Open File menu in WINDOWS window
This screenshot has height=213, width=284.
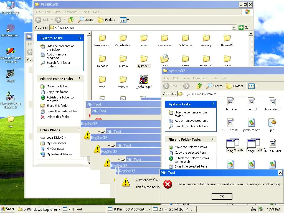[x=38, y=12]
